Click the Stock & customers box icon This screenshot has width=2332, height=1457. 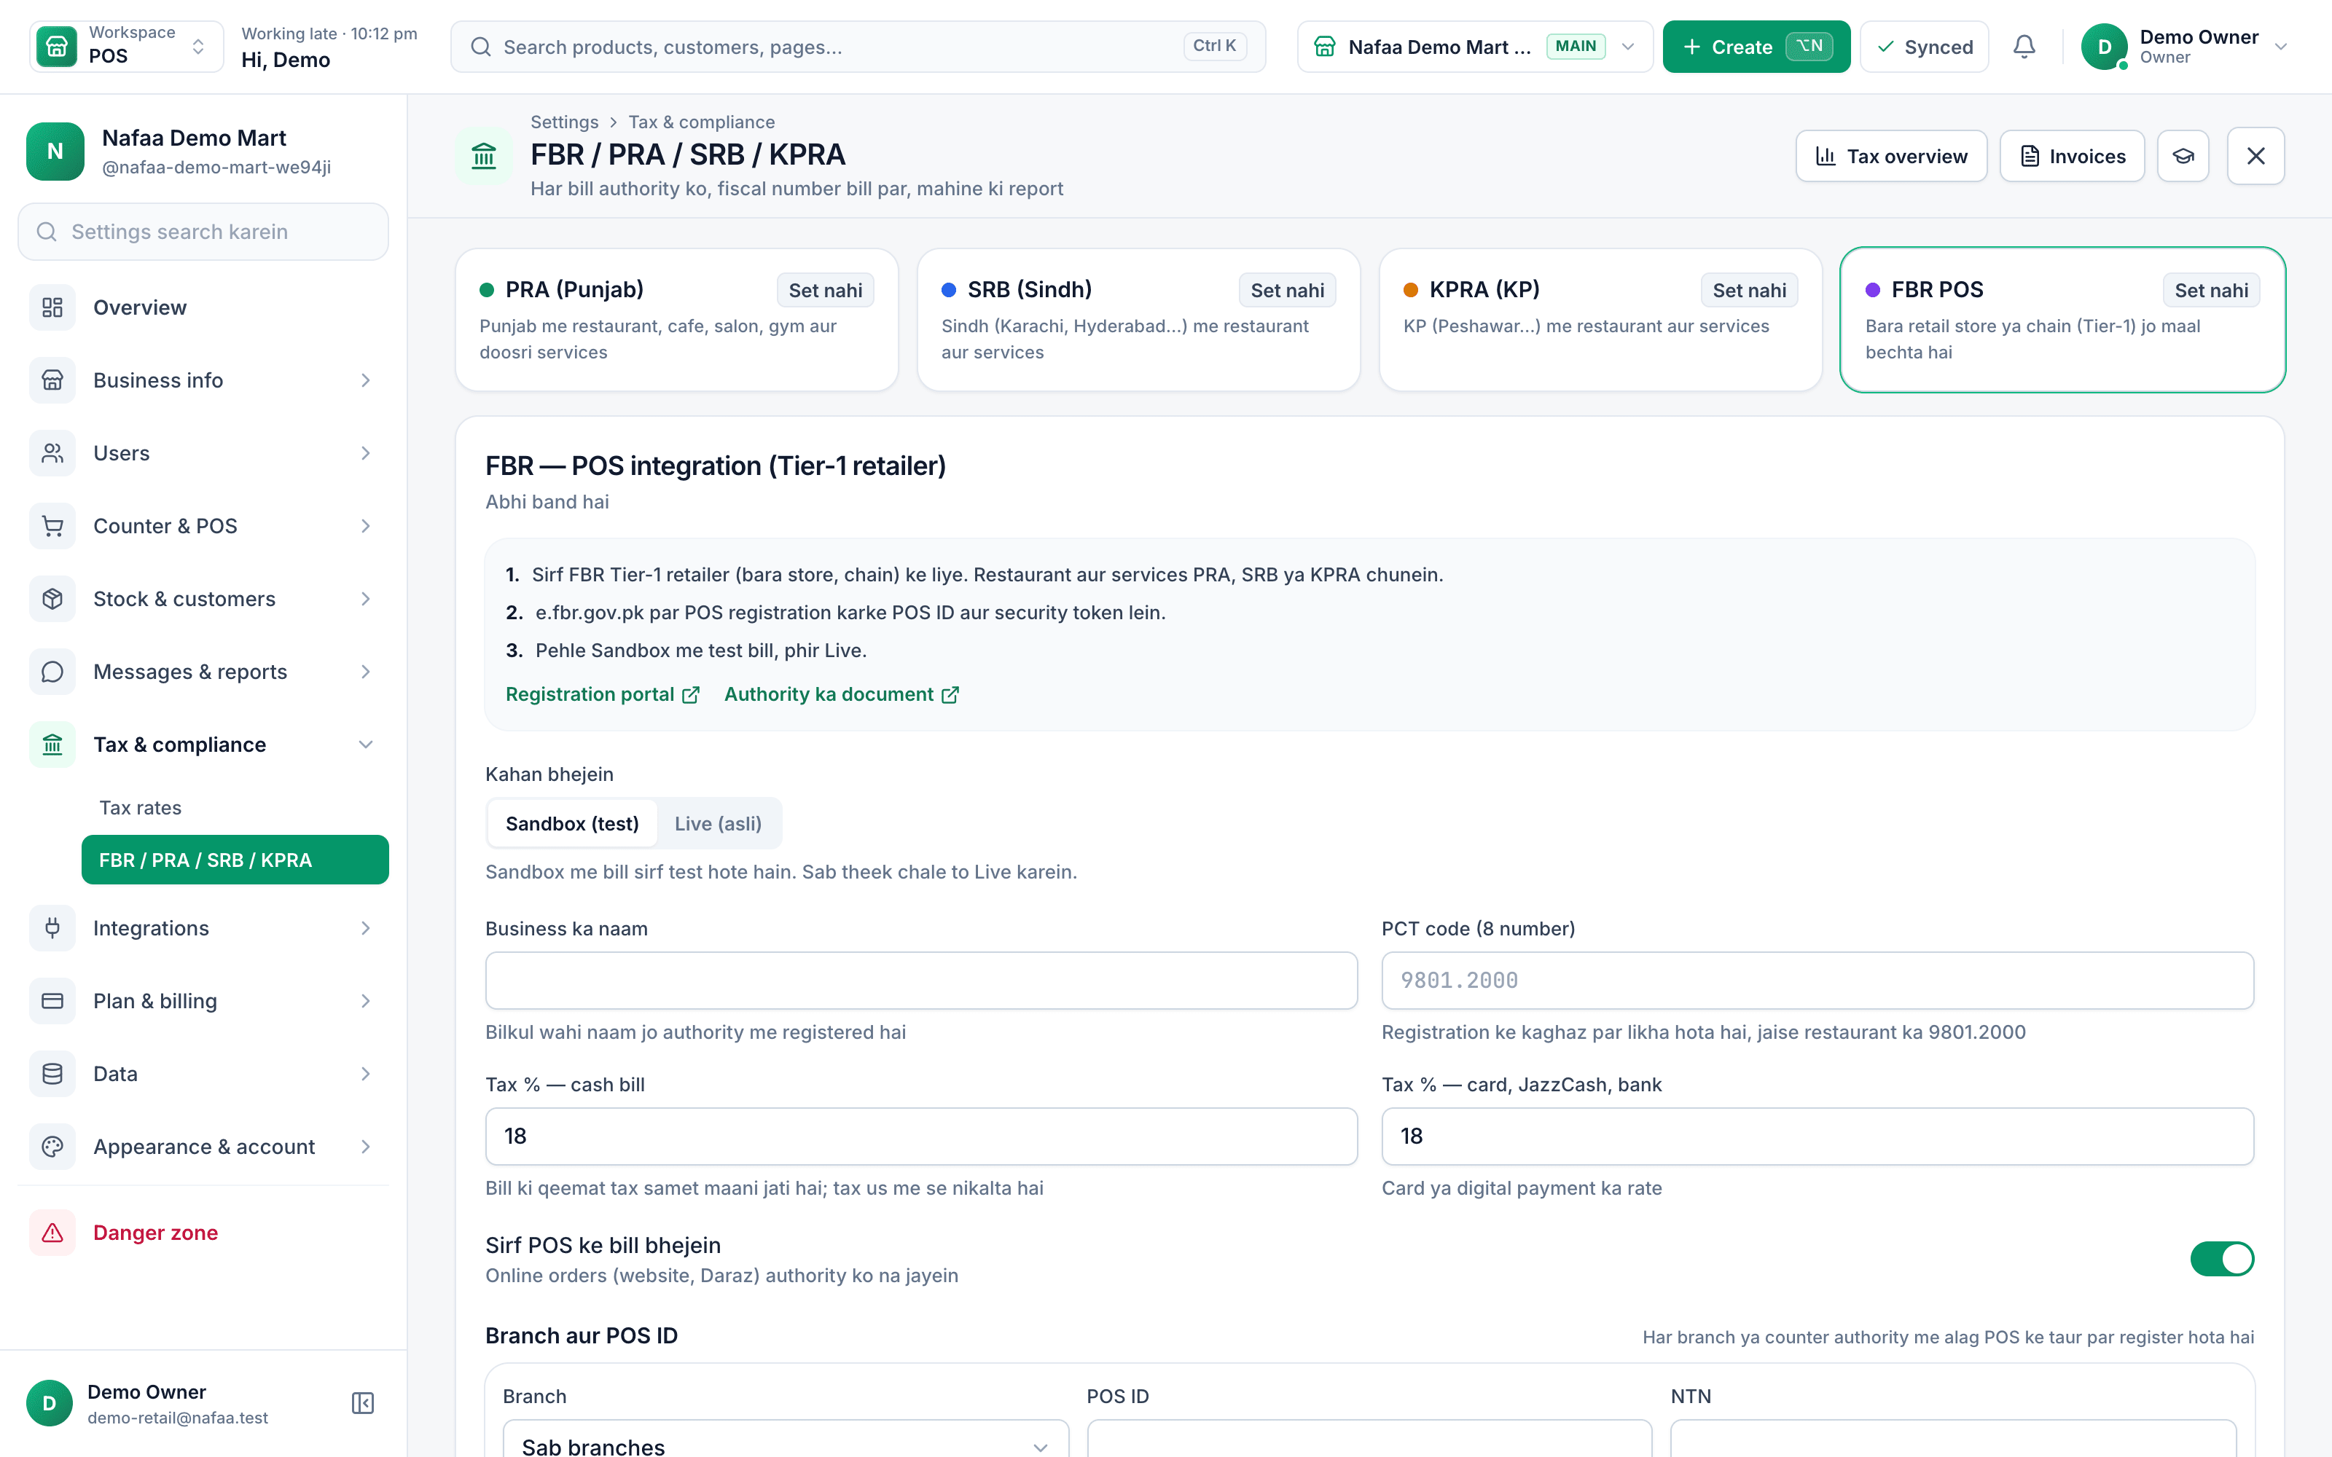click(x=52, y=598)
